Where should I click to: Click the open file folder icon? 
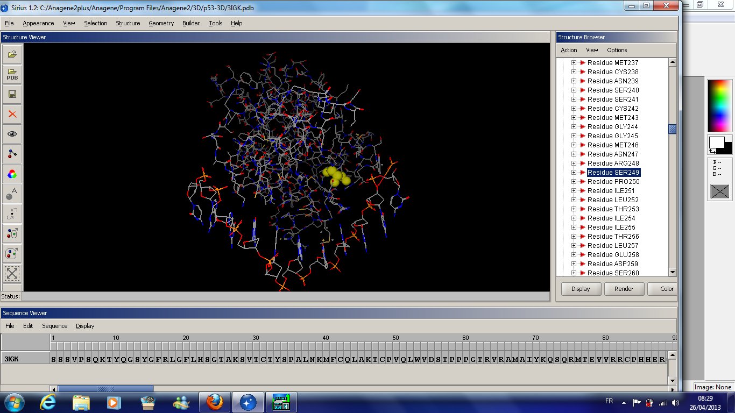(12, 54)
